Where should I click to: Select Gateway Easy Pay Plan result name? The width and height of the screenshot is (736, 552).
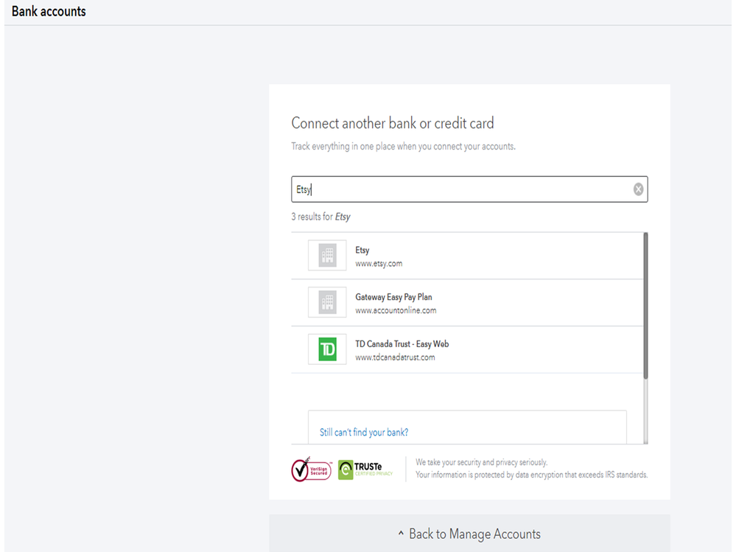click(x=393, y=297)
